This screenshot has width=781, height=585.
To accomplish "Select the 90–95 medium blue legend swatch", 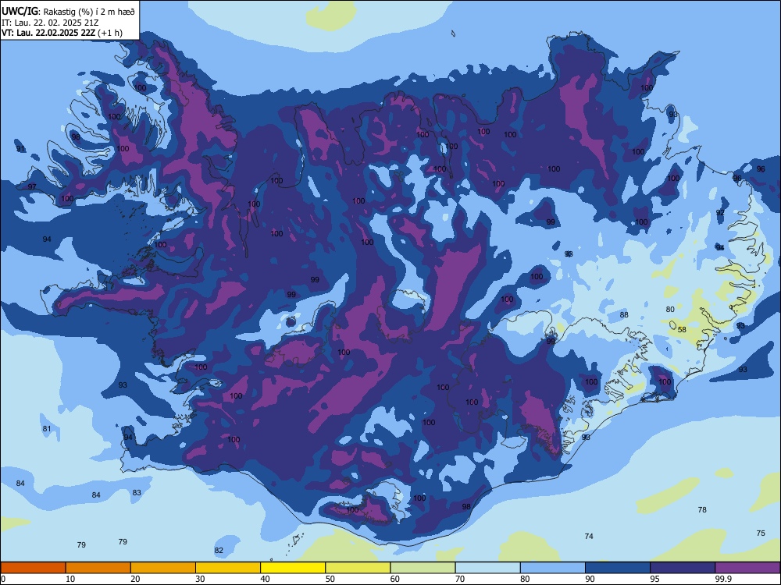I will tap(618, 568).
